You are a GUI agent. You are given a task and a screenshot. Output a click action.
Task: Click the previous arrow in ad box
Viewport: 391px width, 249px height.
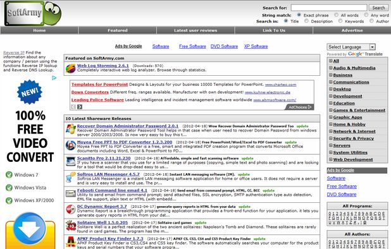[x=73, y=107]
